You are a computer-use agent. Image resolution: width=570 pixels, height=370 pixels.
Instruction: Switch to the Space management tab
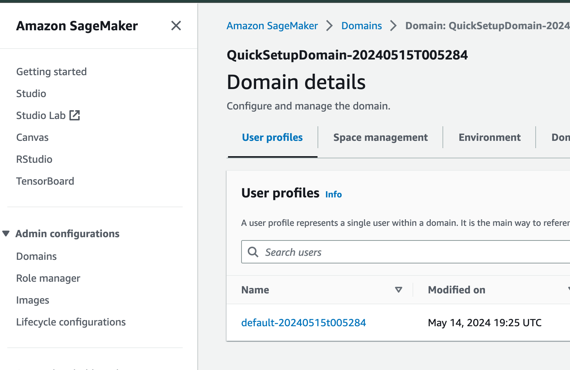point(380,138)
